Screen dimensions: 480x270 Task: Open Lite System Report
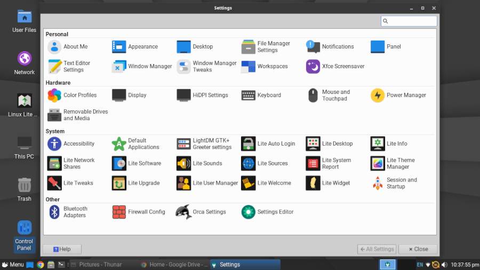329,163
